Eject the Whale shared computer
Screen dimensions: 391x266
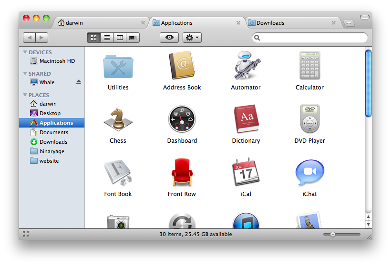coord(79,82)
